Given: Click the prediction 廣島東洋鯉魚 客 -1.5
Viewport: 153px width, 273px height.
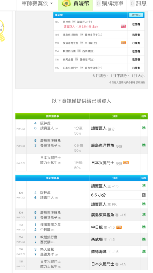Looking at the screenshot, I should coord(109,215).
